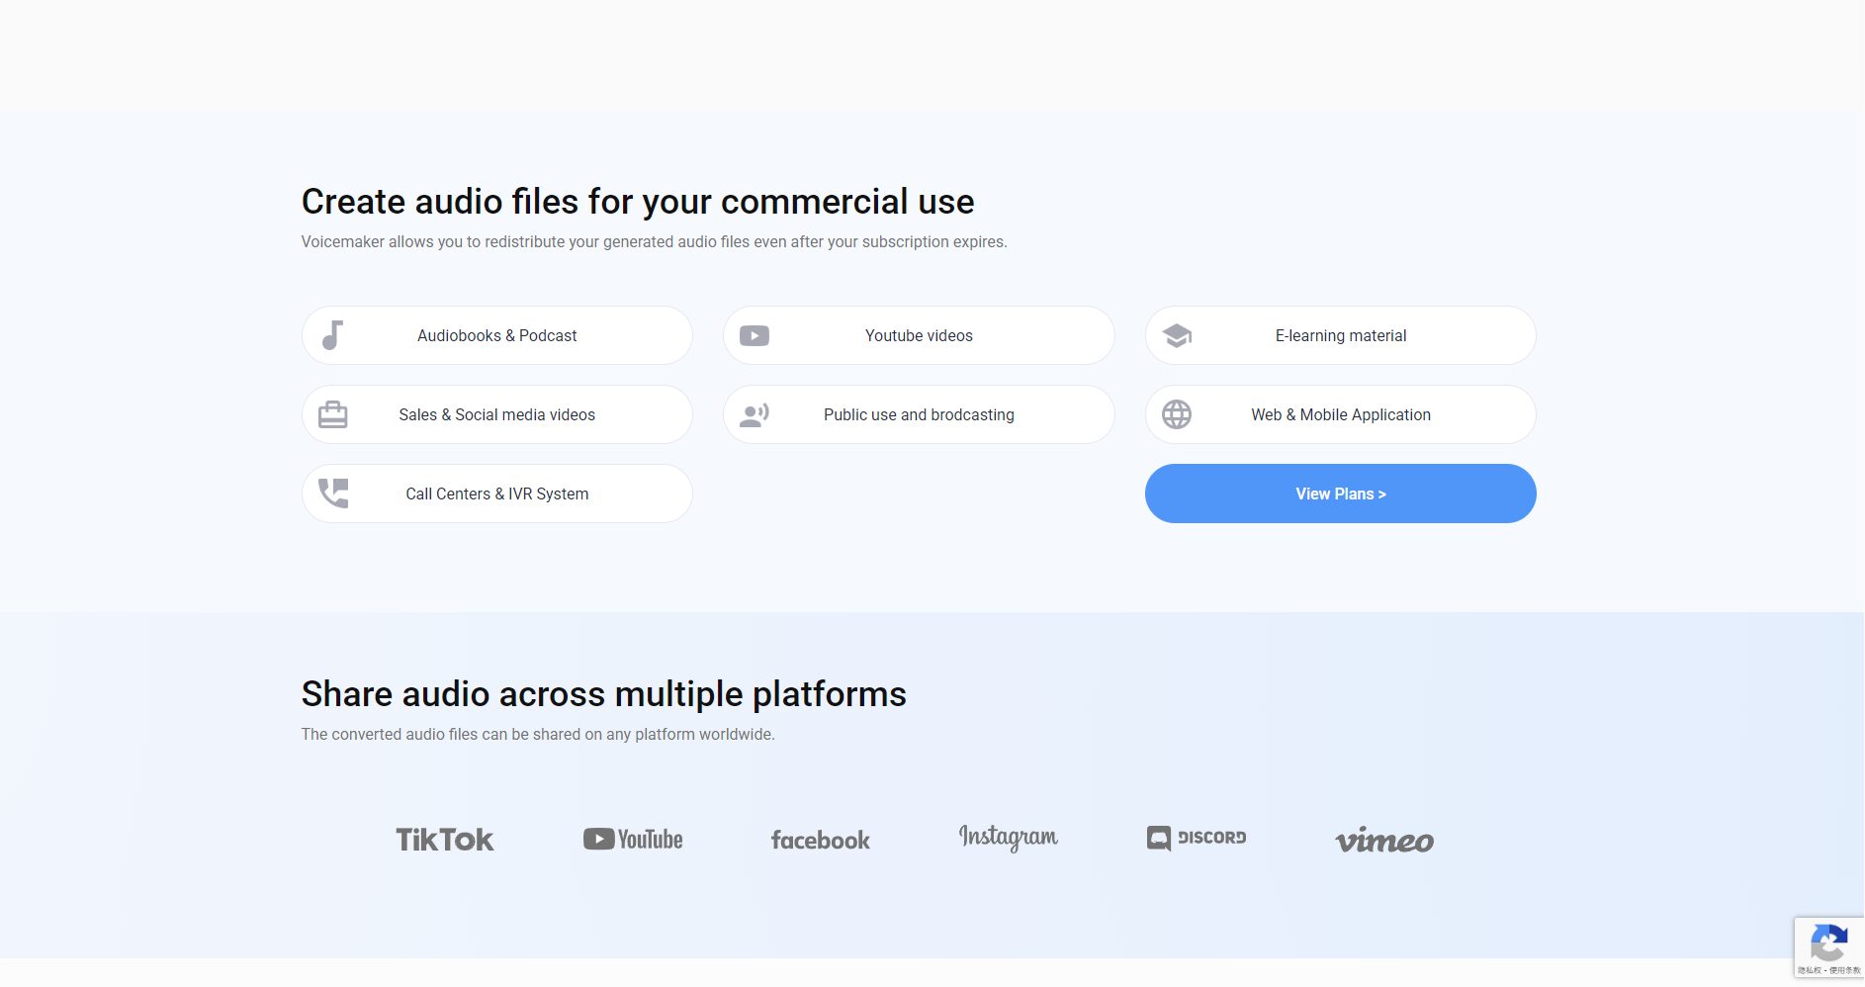Click the globe icon on Web & Mobile Application
This screenshot has width=1865, height=987.
1176,414
